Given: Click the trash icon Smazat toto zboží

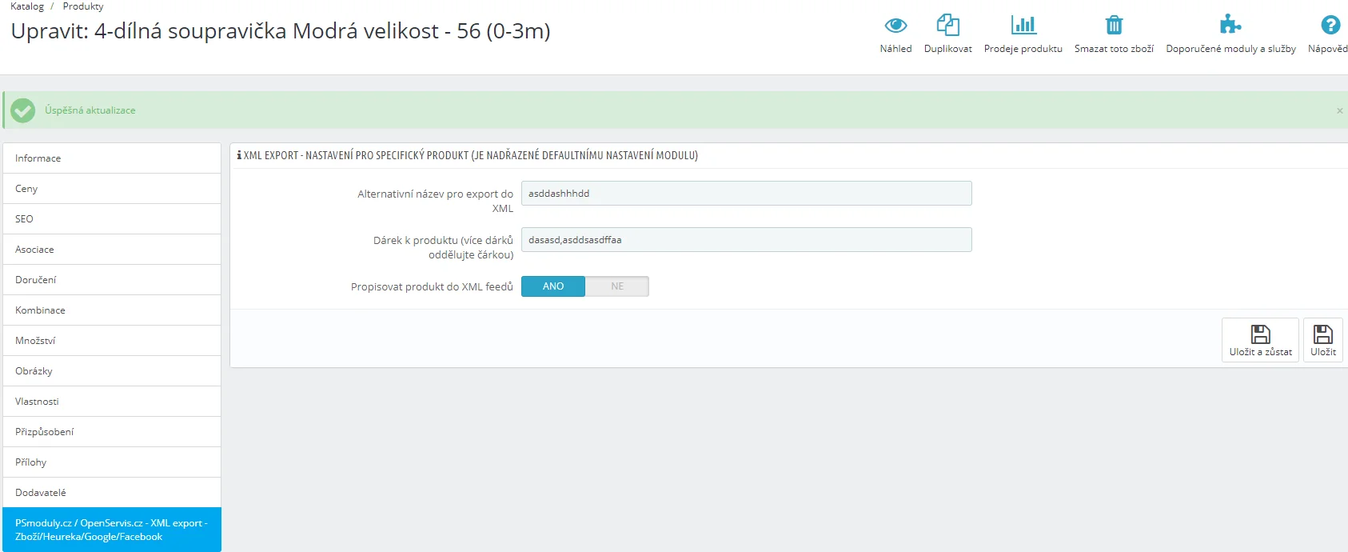Looking at the screenshot, I should point(1114,26).
